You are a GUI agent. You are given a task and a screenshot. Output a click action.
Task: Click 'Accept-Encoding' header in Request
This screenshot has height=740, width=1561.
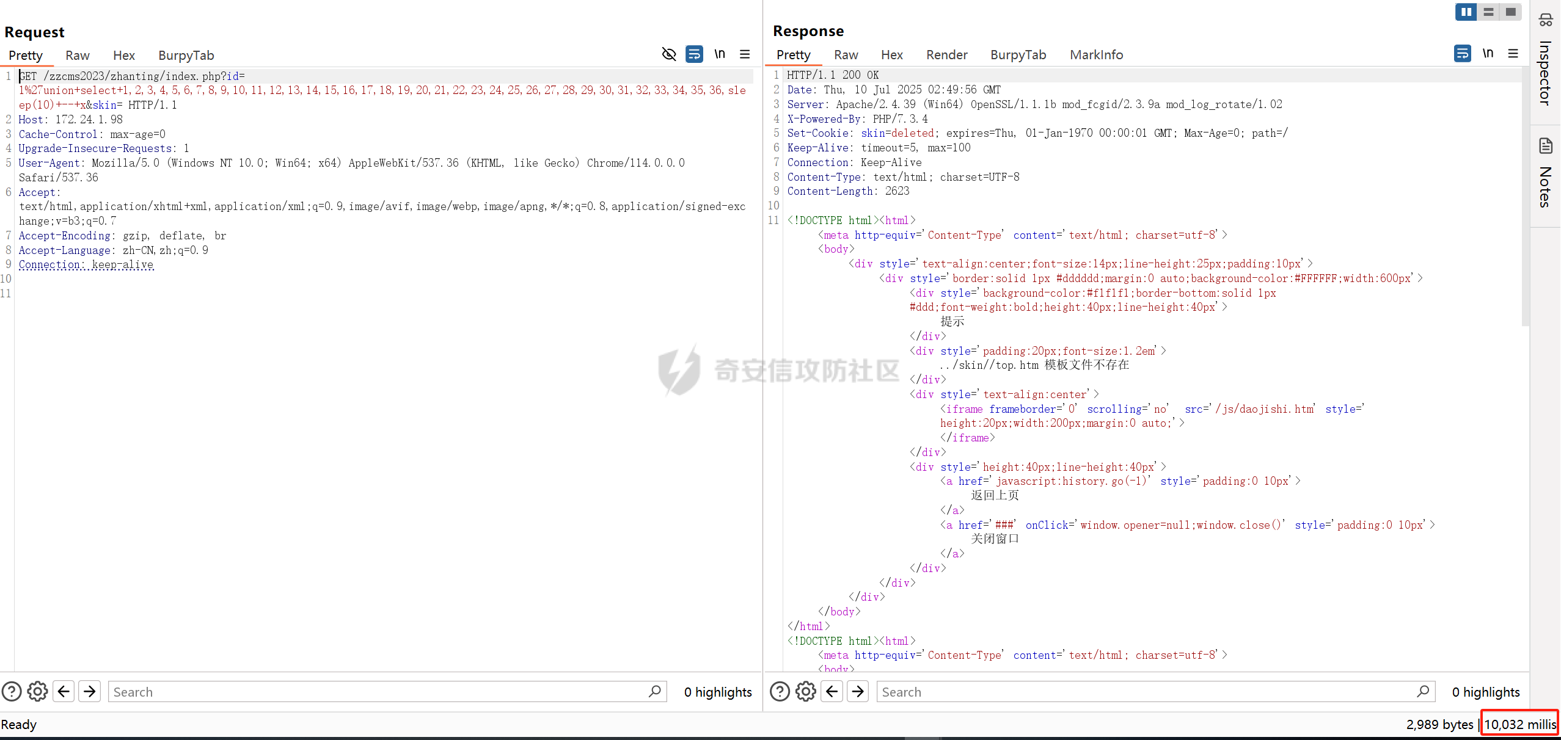click(x=64, y=236)
